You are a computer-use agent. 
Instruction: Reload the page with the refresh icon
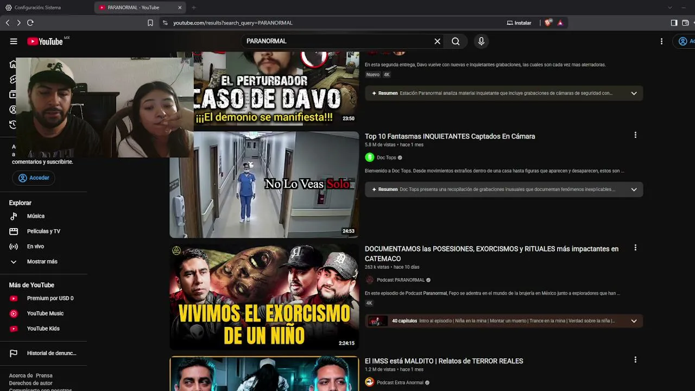(x=30, y=23)
